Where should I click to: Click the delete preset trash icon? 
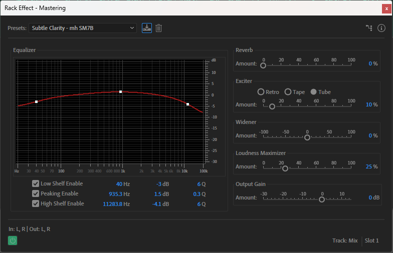coord(158,28)
